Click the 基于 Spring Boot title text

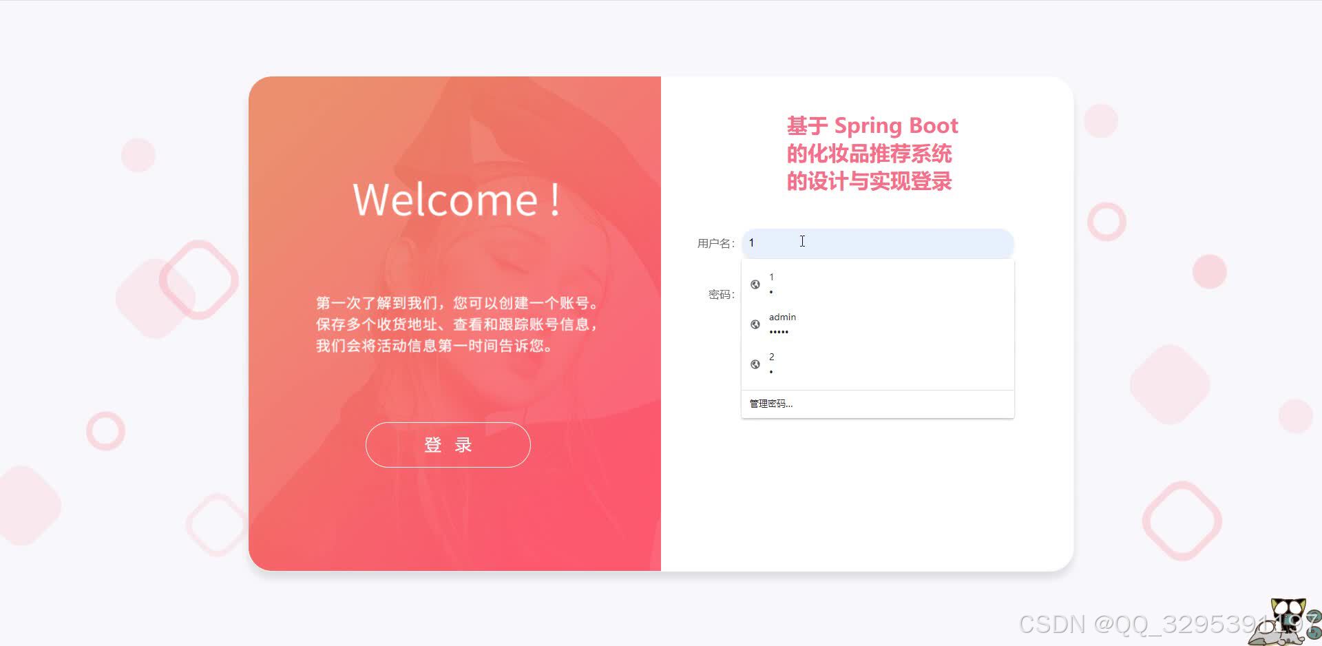(872, 126)
